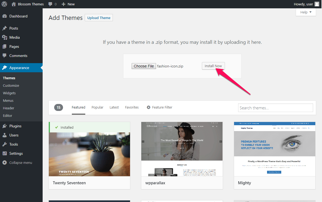
Task: Click the Choose File button
Action: [144, 66]
